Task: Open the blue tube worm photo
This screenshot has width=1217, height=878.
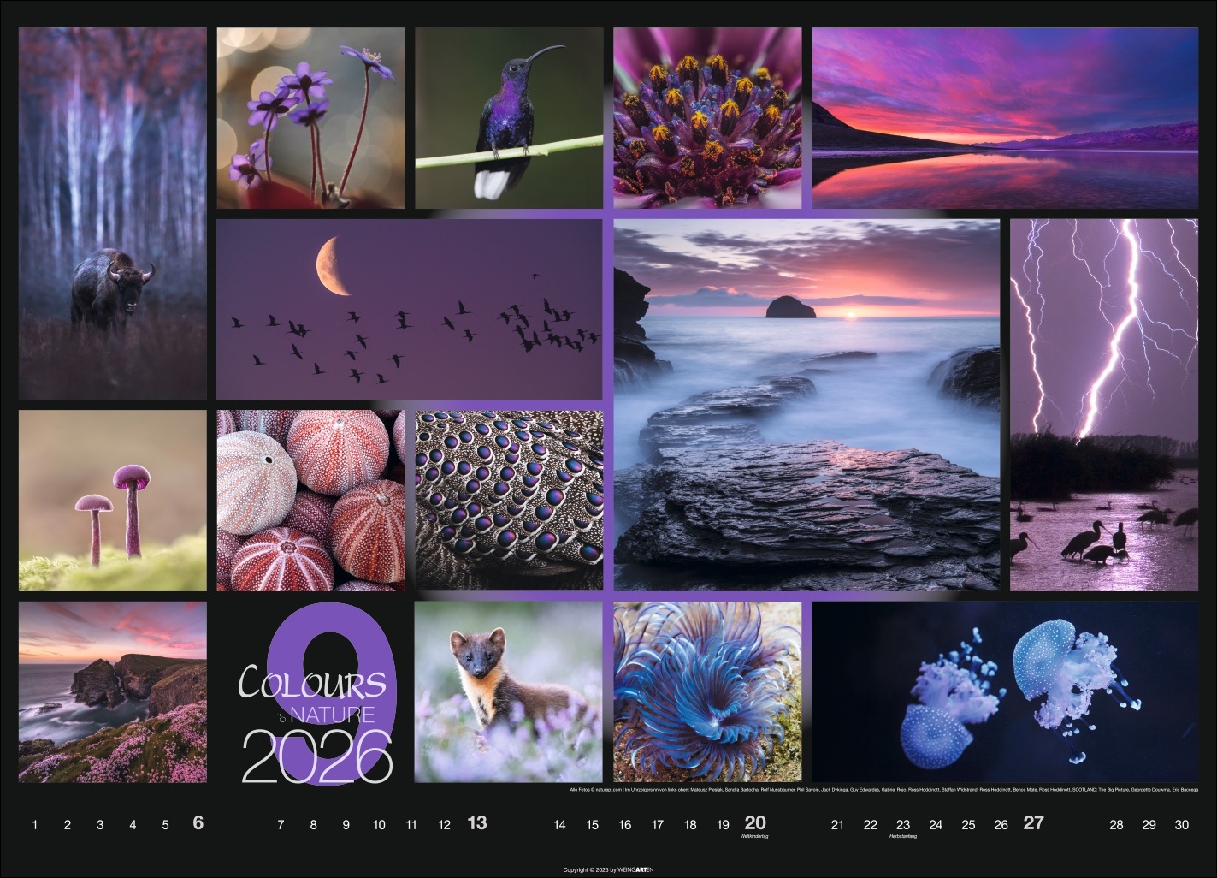Action: (707, 691)
